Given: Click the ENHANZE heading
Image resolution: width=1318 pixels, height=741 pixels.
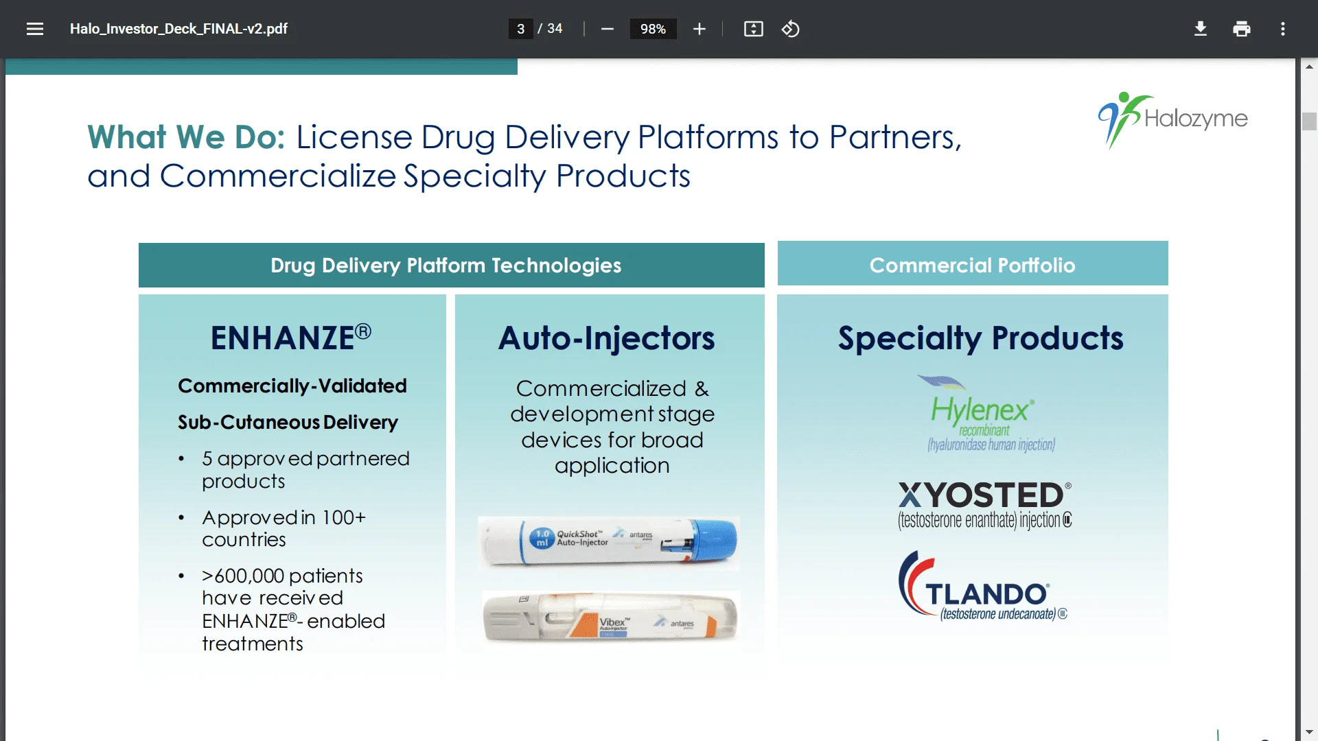Looking at the screenshot, I should click(291, 337).
